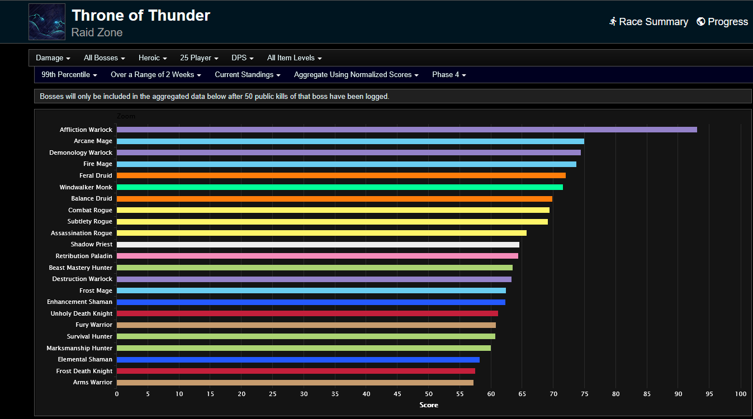Screen dimensions: 753x419
Task: Open the All Item Levels dropdown
Action: [295, 58]
